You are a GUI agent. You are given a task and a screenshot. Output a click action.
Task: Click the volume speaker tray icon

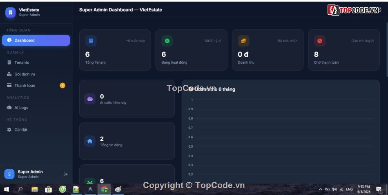tap(334, 189)
